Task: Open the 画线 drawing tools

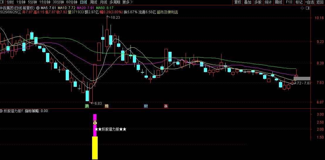Action: coord(278,2)
